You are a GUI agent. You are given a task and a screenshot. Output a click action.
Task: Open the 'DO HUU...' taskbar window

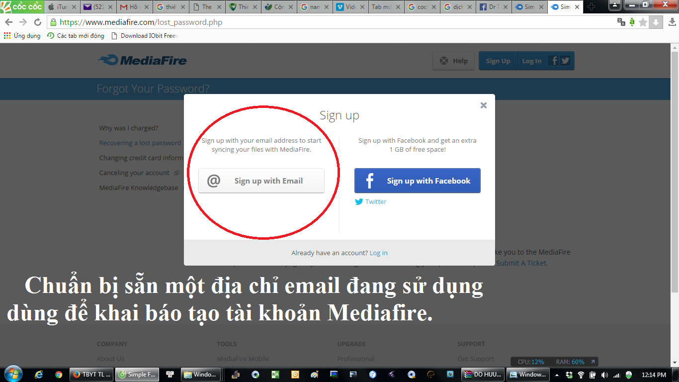(483, 375)
